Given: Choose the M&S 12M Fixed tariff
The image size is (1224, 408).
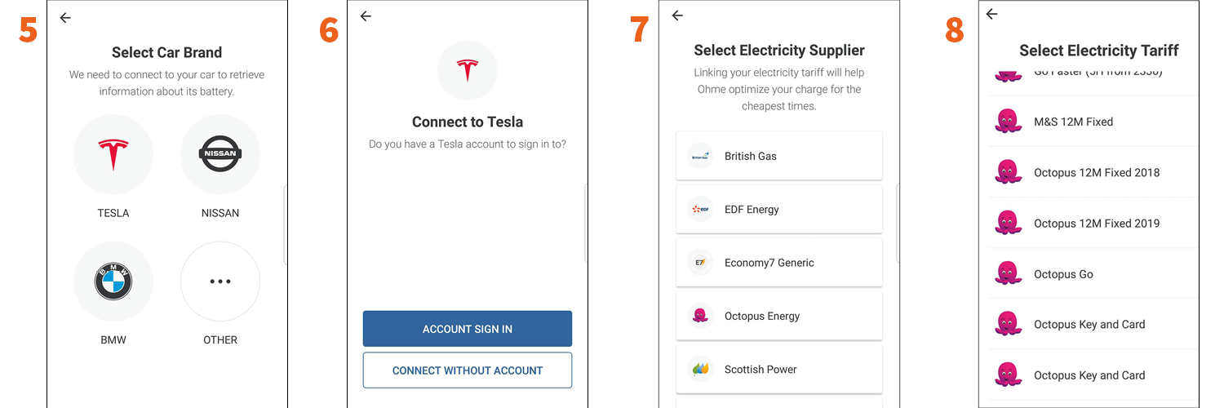Looking at the screenshot, I should pyautogui.click(x=1093, y=122).
